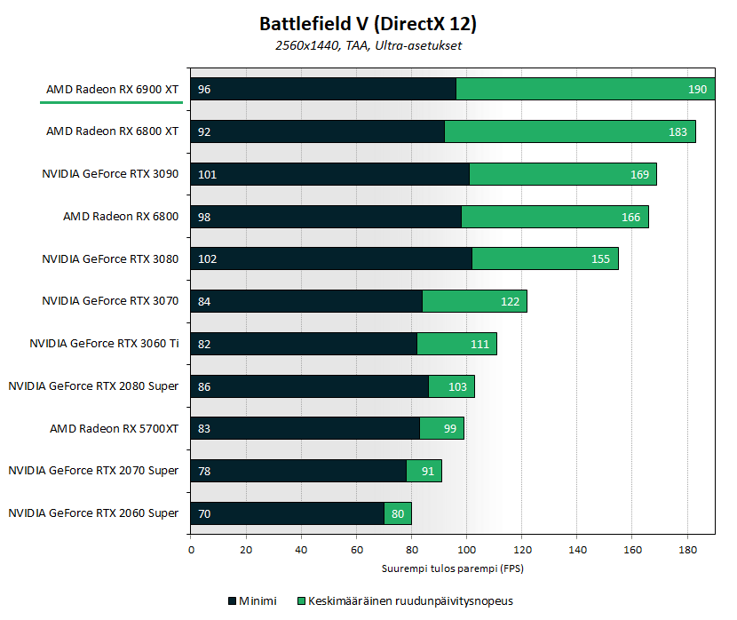737x620 pixels.
Task: Click the average value "169" for RTX 3090
Action: (639, 175)
